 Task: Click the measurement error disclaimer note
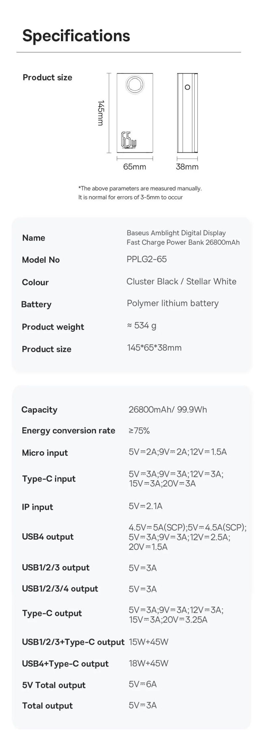(140, 193)
